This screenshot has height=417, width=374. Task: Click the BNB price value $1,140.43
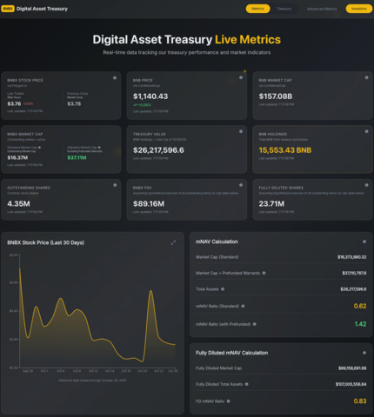tap(150, 96)
